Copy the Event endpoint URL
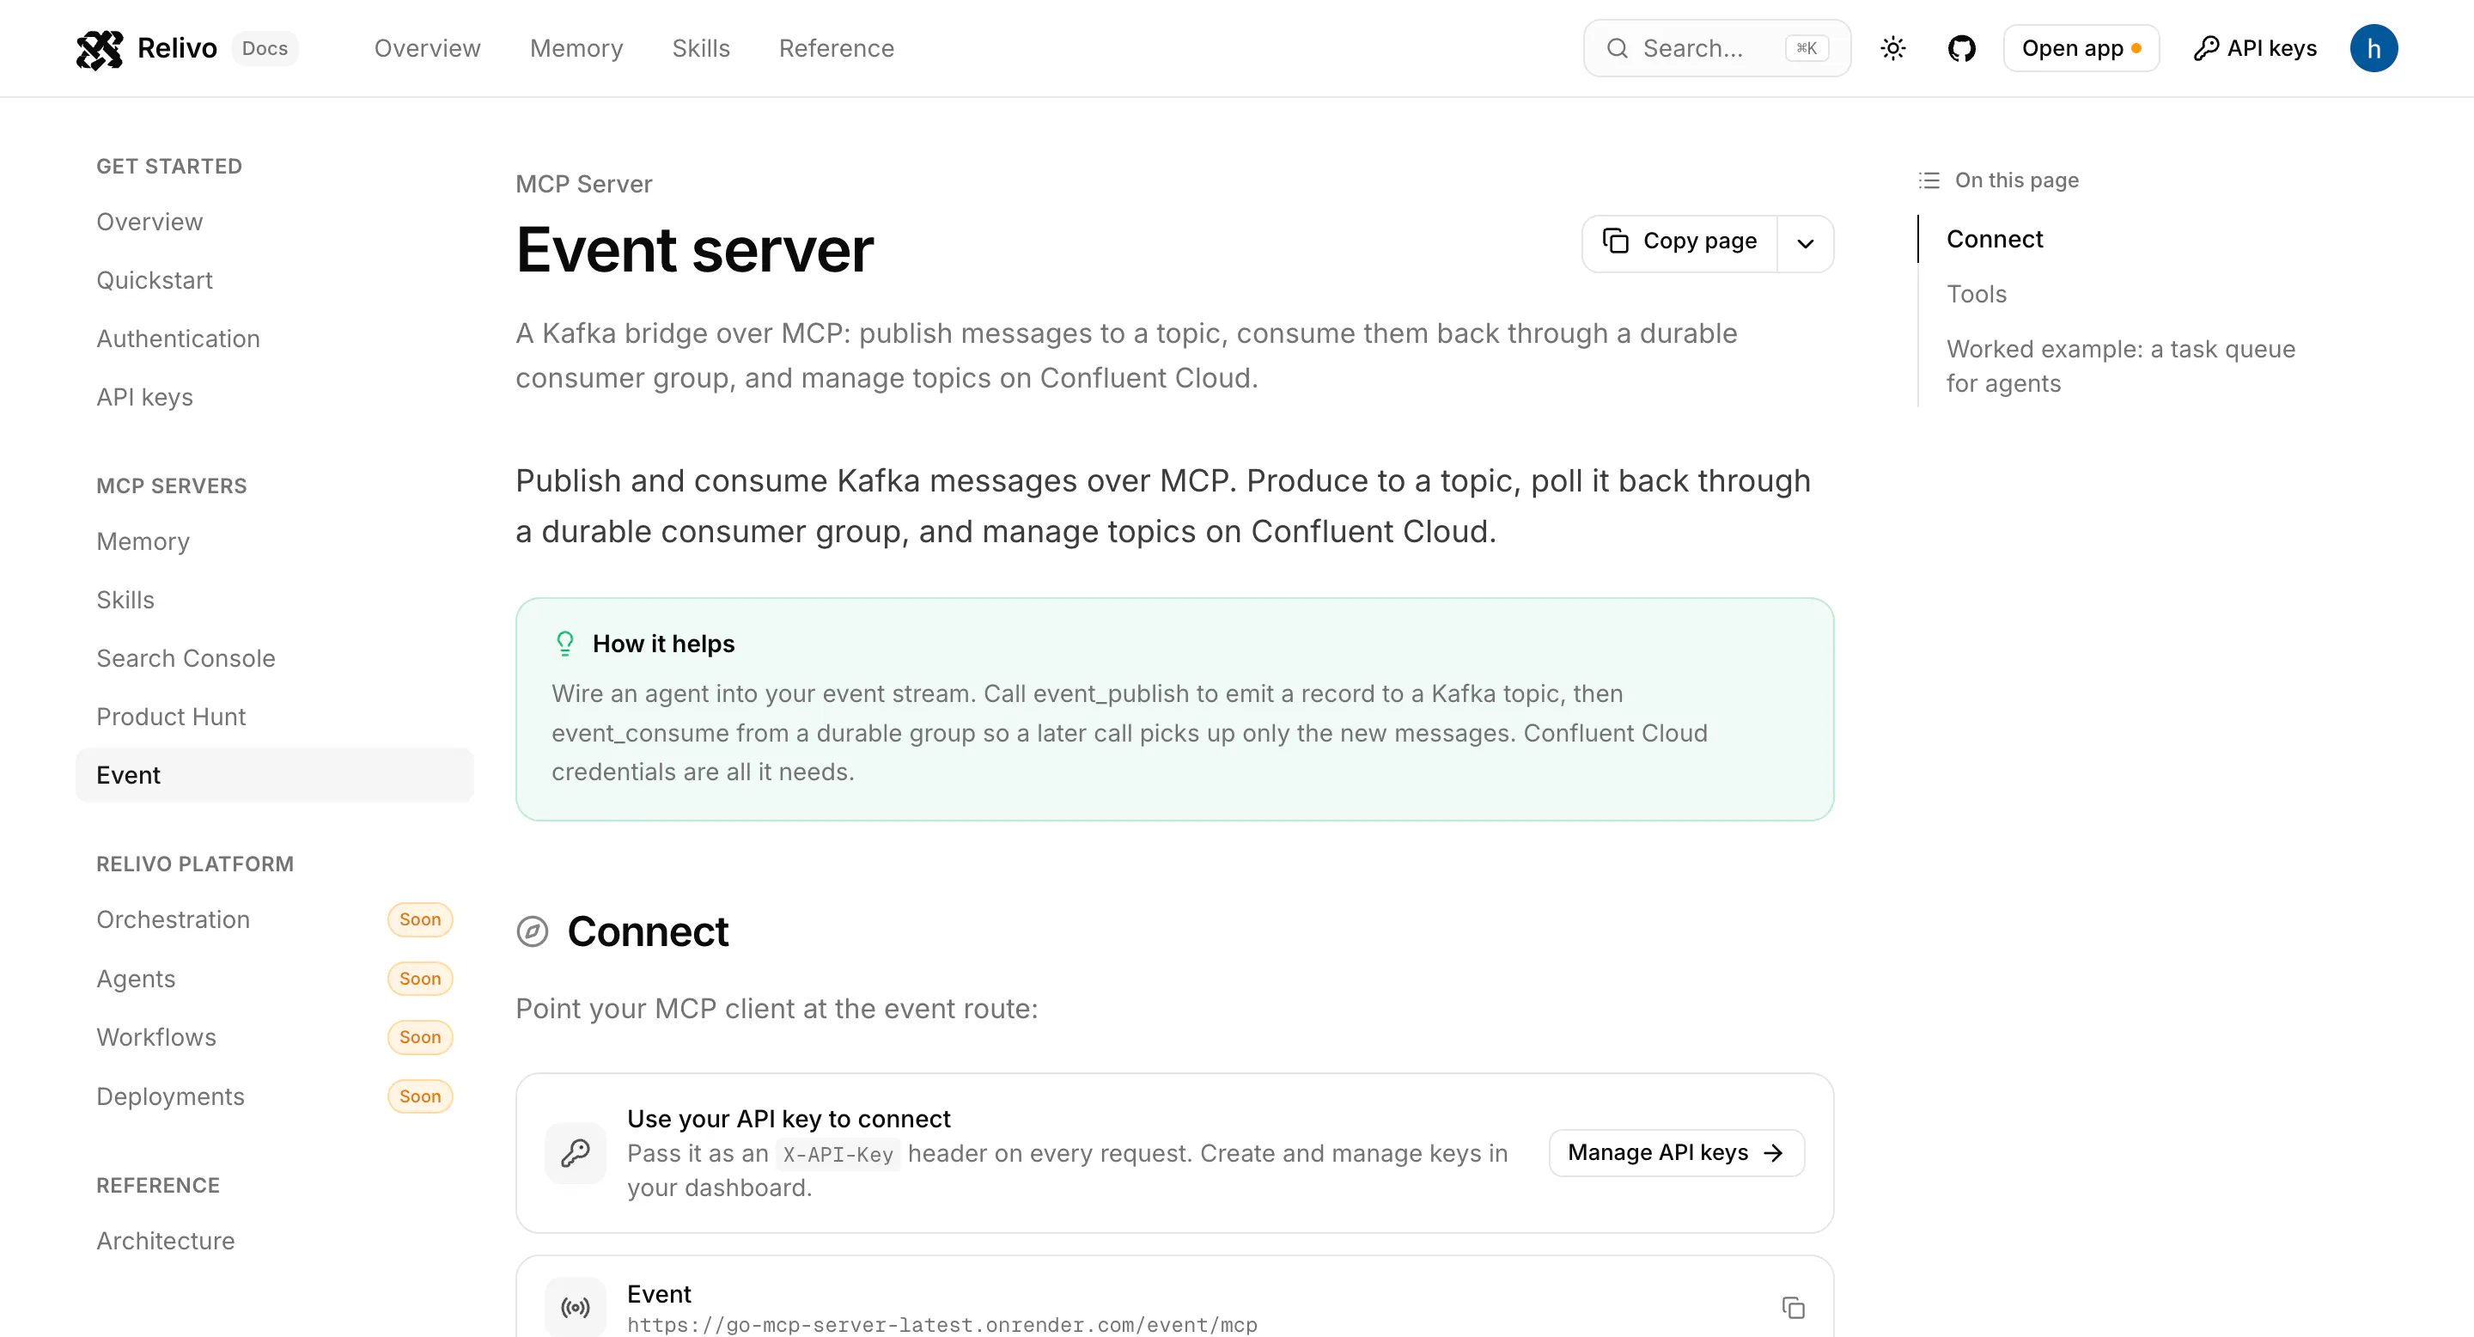This screenshot has height=1337, width=2474. [1793, 1307]
